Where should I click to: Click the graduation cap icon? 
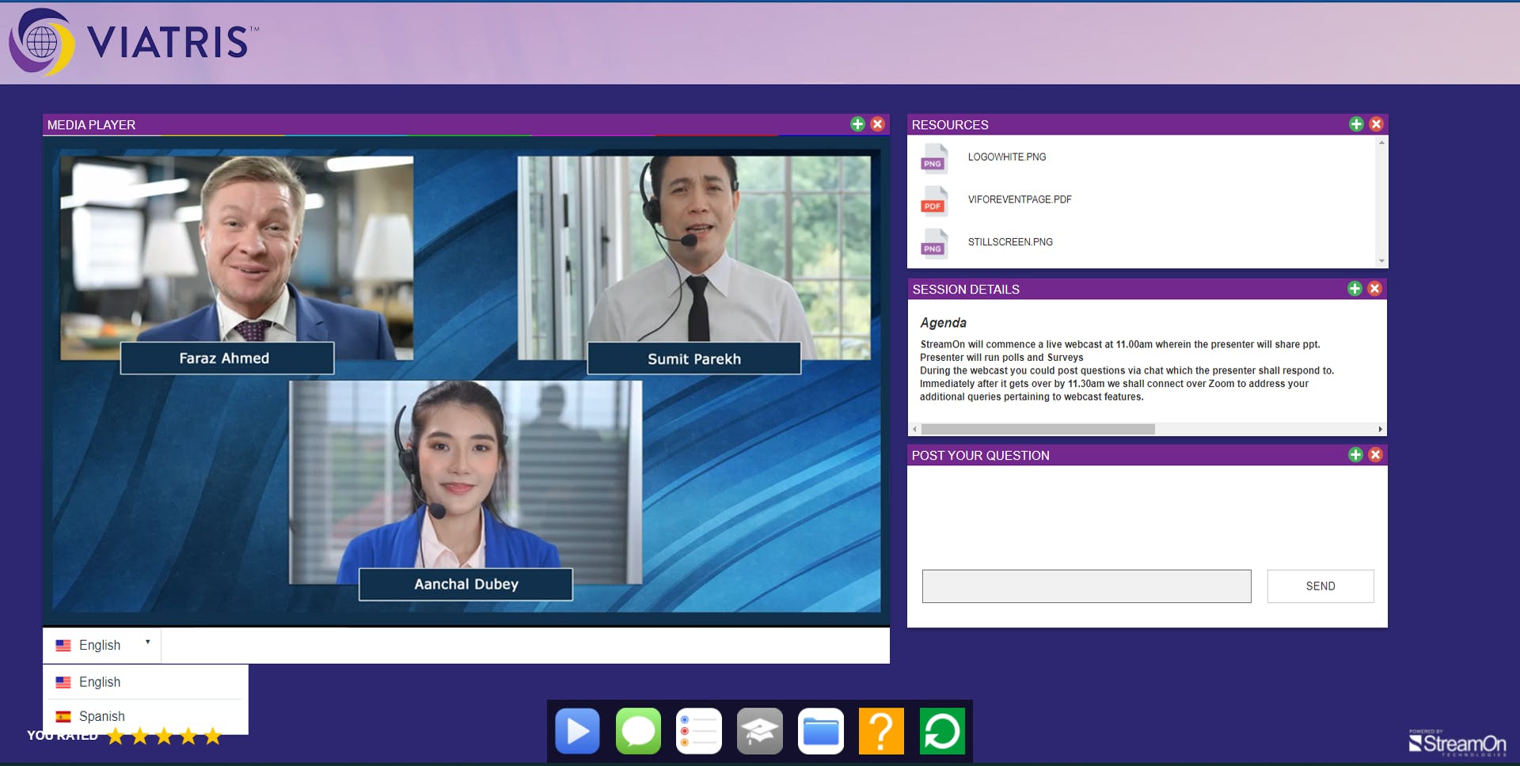[759, 731]
